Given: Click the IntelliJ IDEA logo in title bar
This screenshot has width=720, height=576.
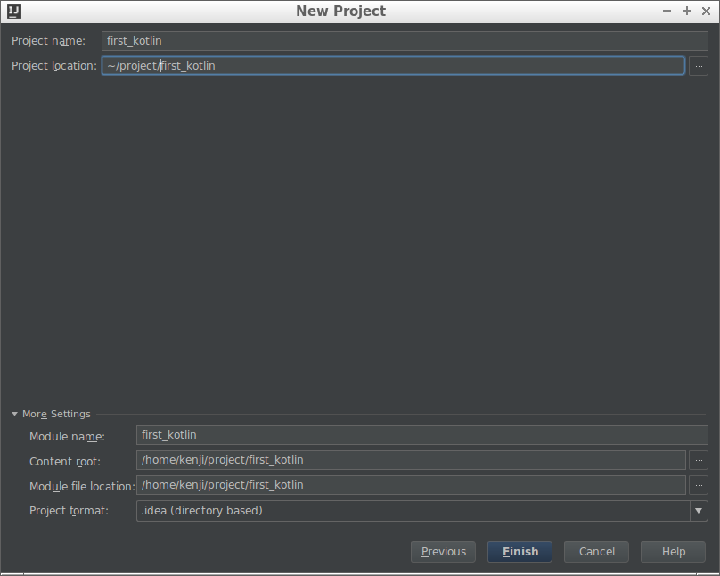Looking at the screenshot, I should pos(13,12).
